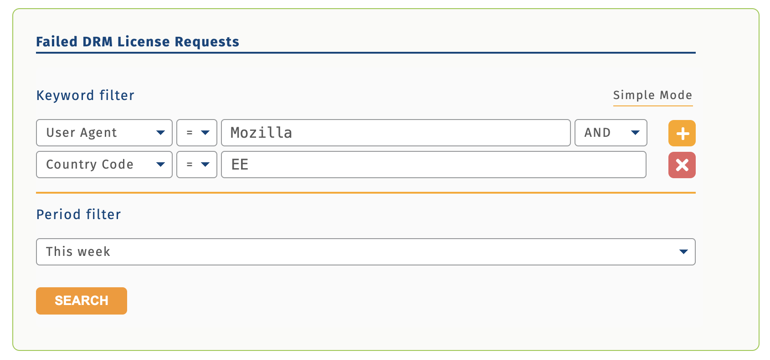Open the period filter showing This week
The height and width of the screenshot is (360, 770).
coord(365,251)
